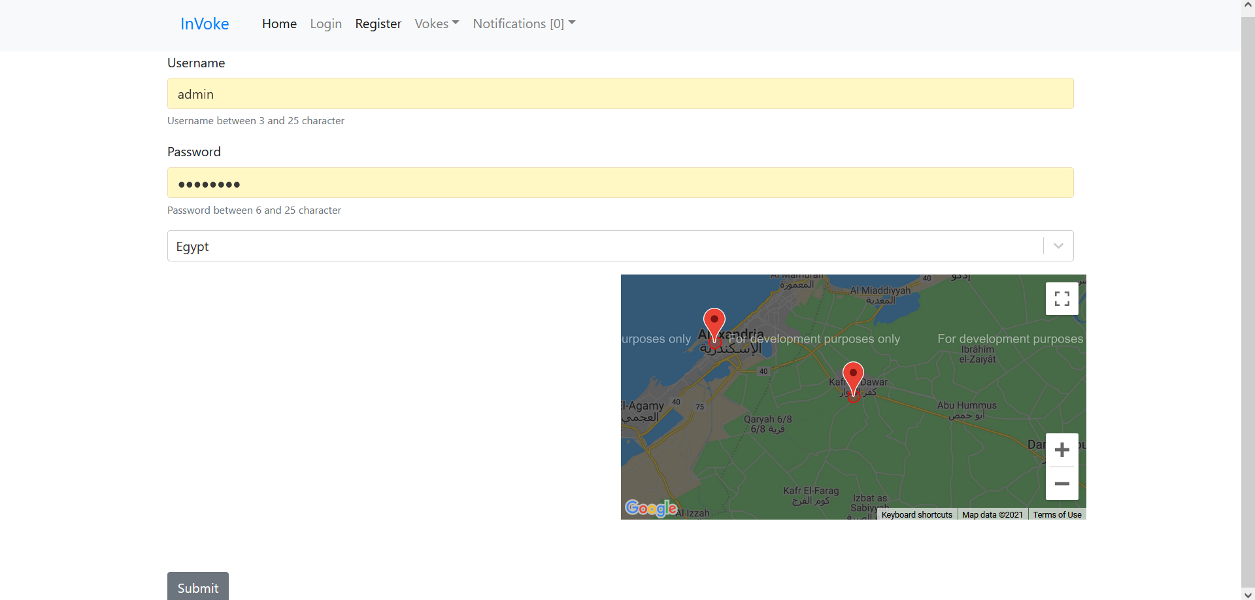Click the InVoke brand logo
The image size is (1255, 600).
[205, 24]
